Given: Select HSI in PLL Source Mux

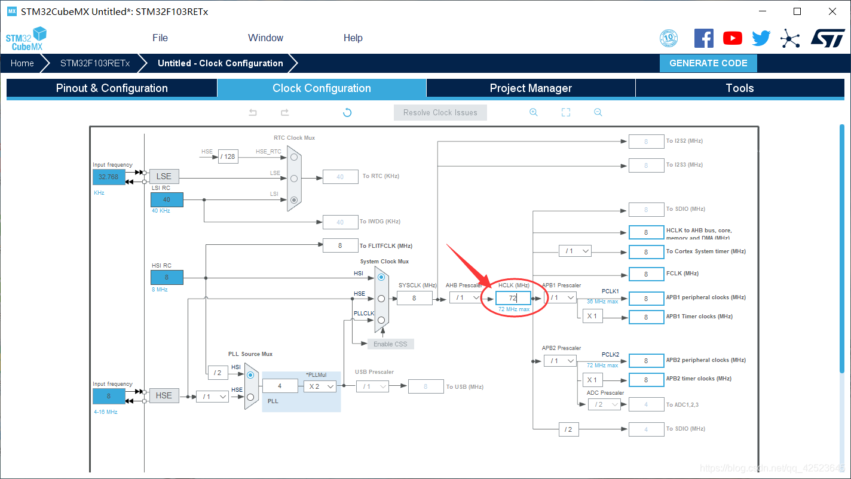Looking at the screenshot, I should pyautogui.click(x=250, y=375).
